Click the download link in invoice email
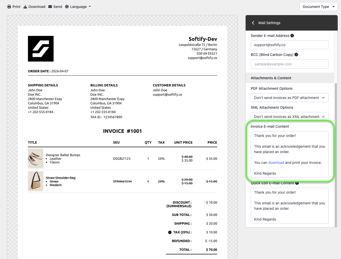The width and height of the screenshot is (341, 259). click(x=276, y=163)
